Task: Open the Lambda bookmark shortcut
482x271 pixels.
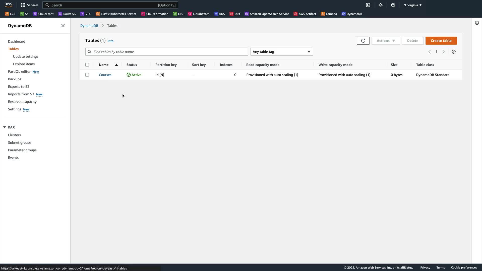Action: point(329,14)
